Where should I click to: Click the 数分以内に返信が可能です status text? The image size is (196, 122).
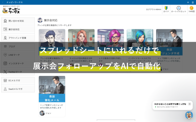(x=167, y=107)
